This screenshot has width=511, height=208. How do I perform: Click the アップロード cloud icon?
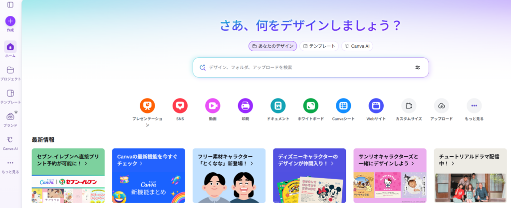(442, 105)
